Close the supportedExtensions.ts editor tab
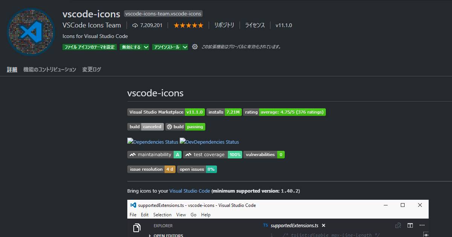This screenshot has height=237, width=452. point(324,225)
